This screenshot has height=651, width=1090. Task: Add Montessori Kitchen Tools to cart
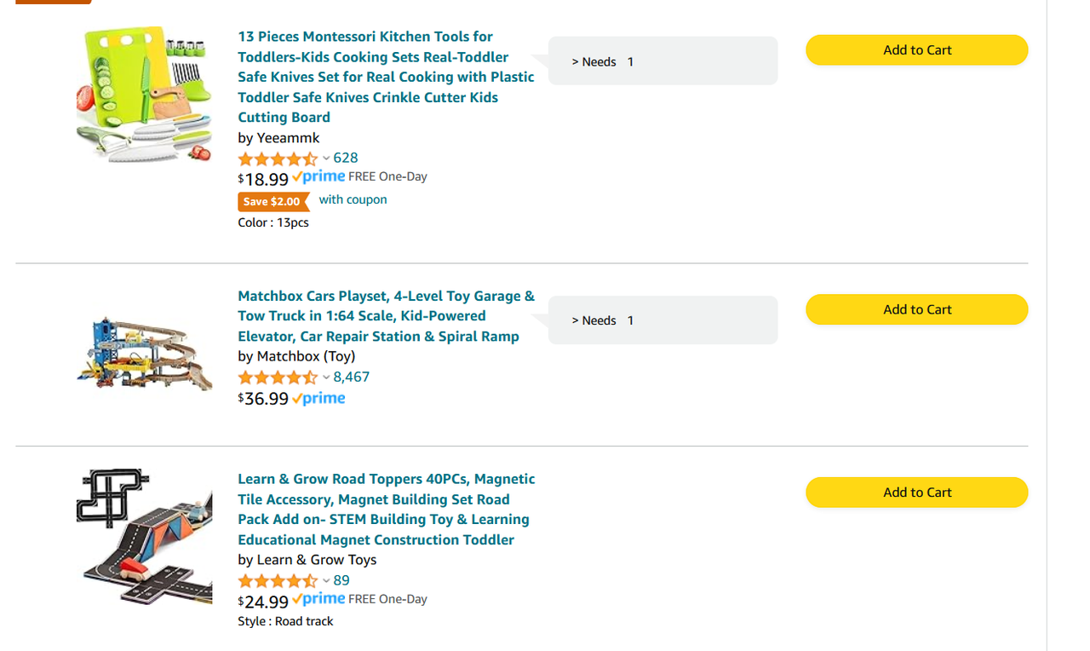916,50
